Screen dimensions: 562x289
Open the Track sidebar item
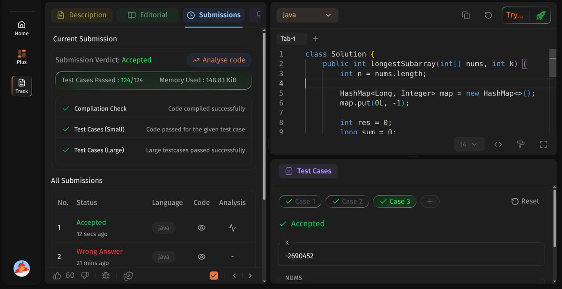[x=22, y=86]
